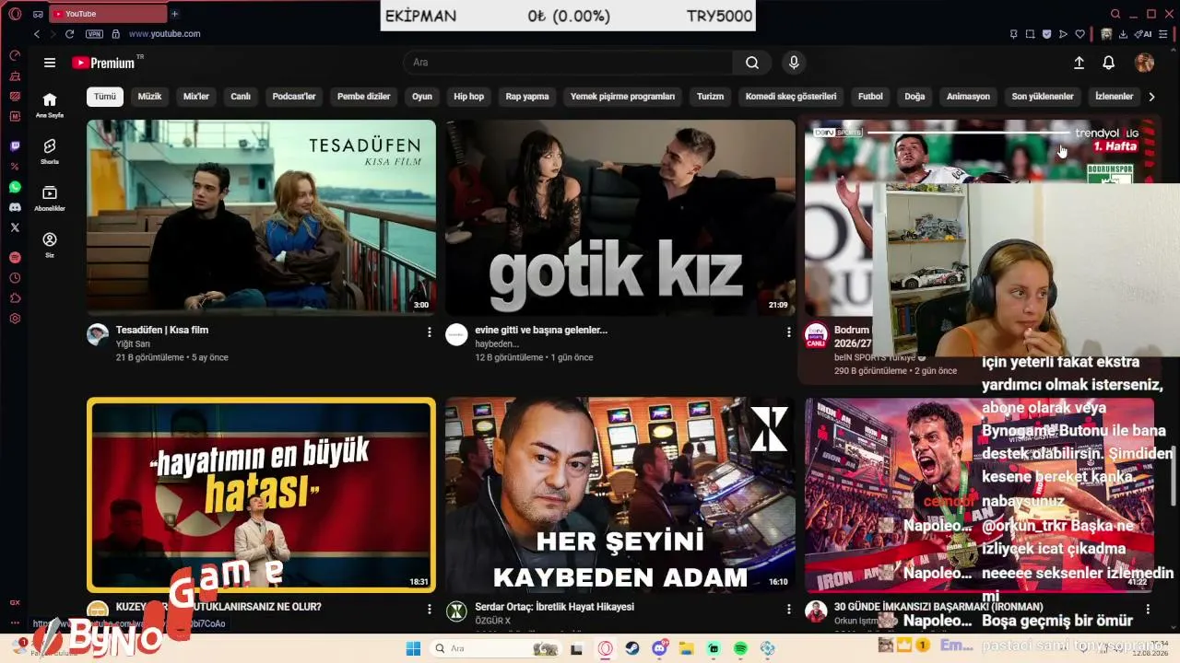Viewport: 1180px width, 663px height.
Task: Open the Opera tab search magnifier
Action: click(x=1115, y=14)
